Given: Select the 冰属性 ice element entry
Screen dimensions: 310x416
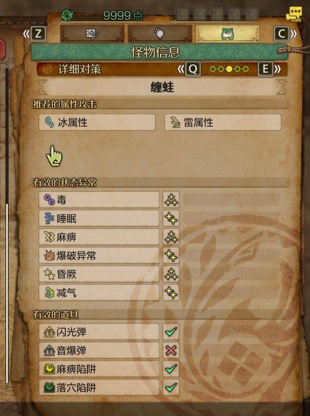Looking at the screenshot, I should pos(97,122).
